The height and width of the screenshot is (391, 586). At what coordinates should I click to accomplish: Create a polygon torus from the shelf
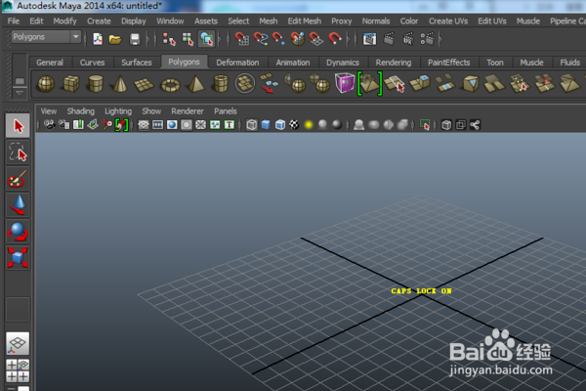pyautogui.click(x=170, y=85)
